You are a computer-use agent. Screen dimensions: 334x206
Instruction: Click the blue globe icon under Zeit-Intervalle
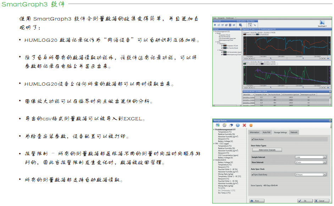pyautogui.click(x=215, y=25)
